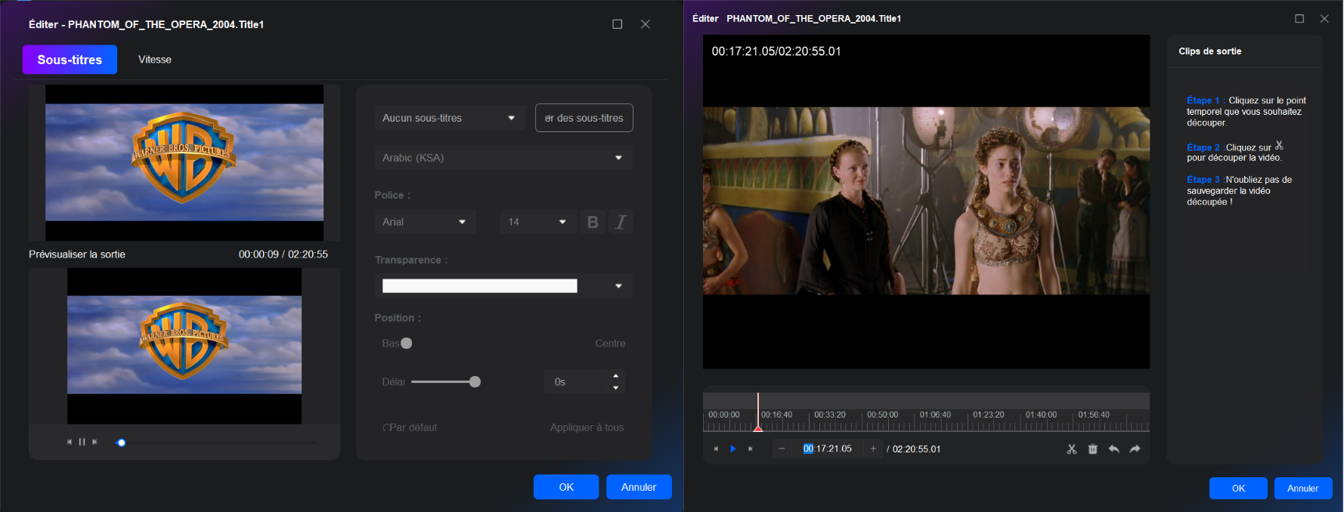Click the Étape 2 instruction text

(x=1235, y=152)
